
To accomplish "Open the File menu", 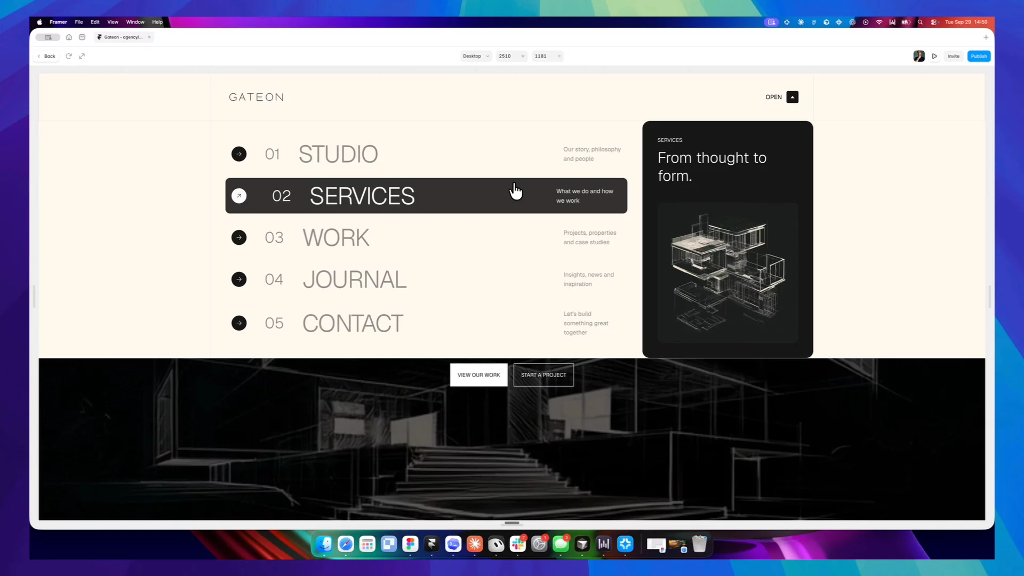I will point(79,22).
